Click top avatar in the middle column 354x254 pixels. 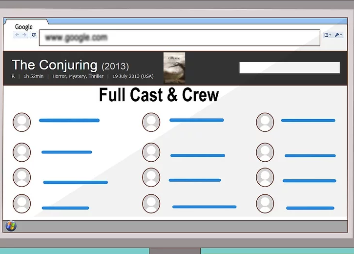[151, 122]
